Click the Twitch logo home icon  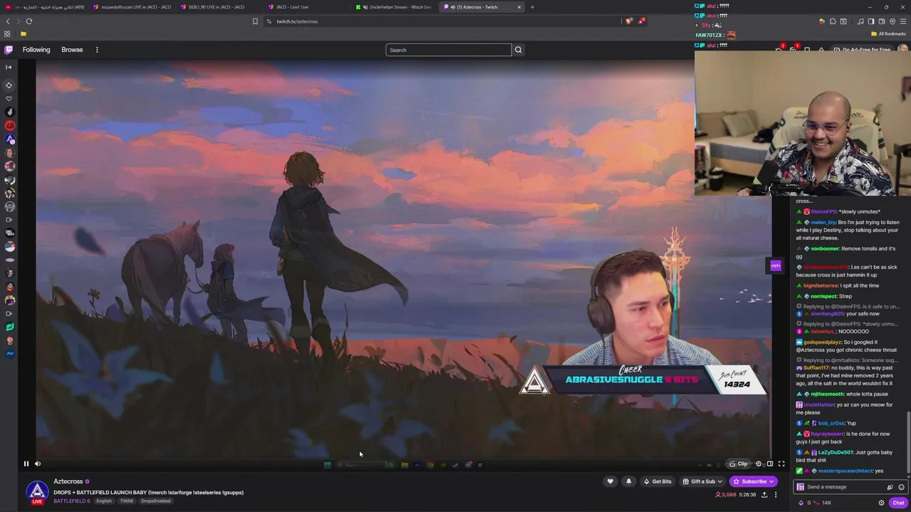[x=9, y=50]
